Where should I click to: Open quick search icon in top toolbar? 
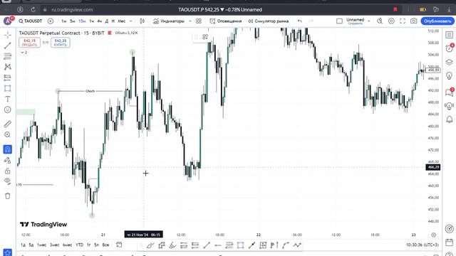click(380, 21)
